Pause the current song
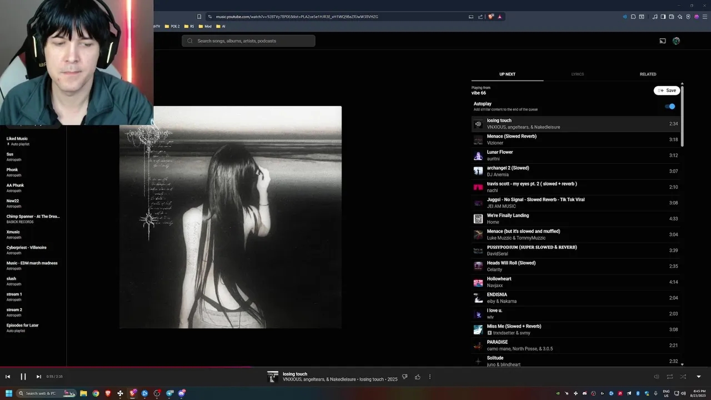The height and width of the screenshot is (400, 711). tap(23, 377)
